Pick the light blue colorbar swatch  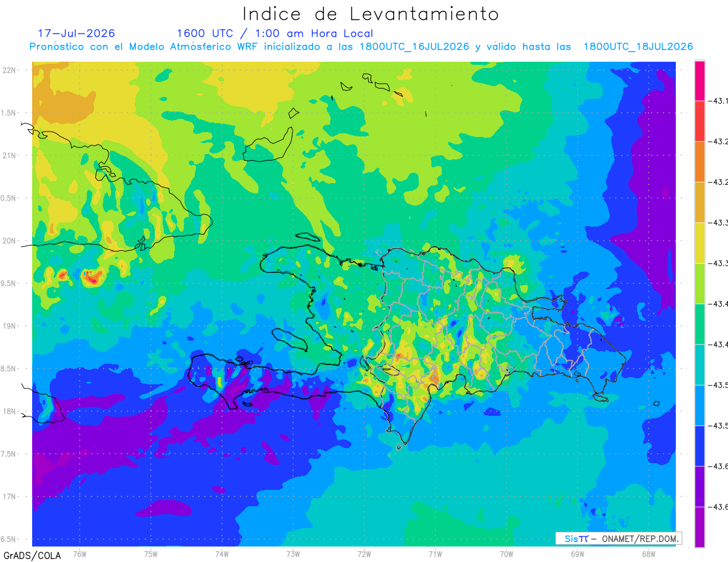(699, 405)
